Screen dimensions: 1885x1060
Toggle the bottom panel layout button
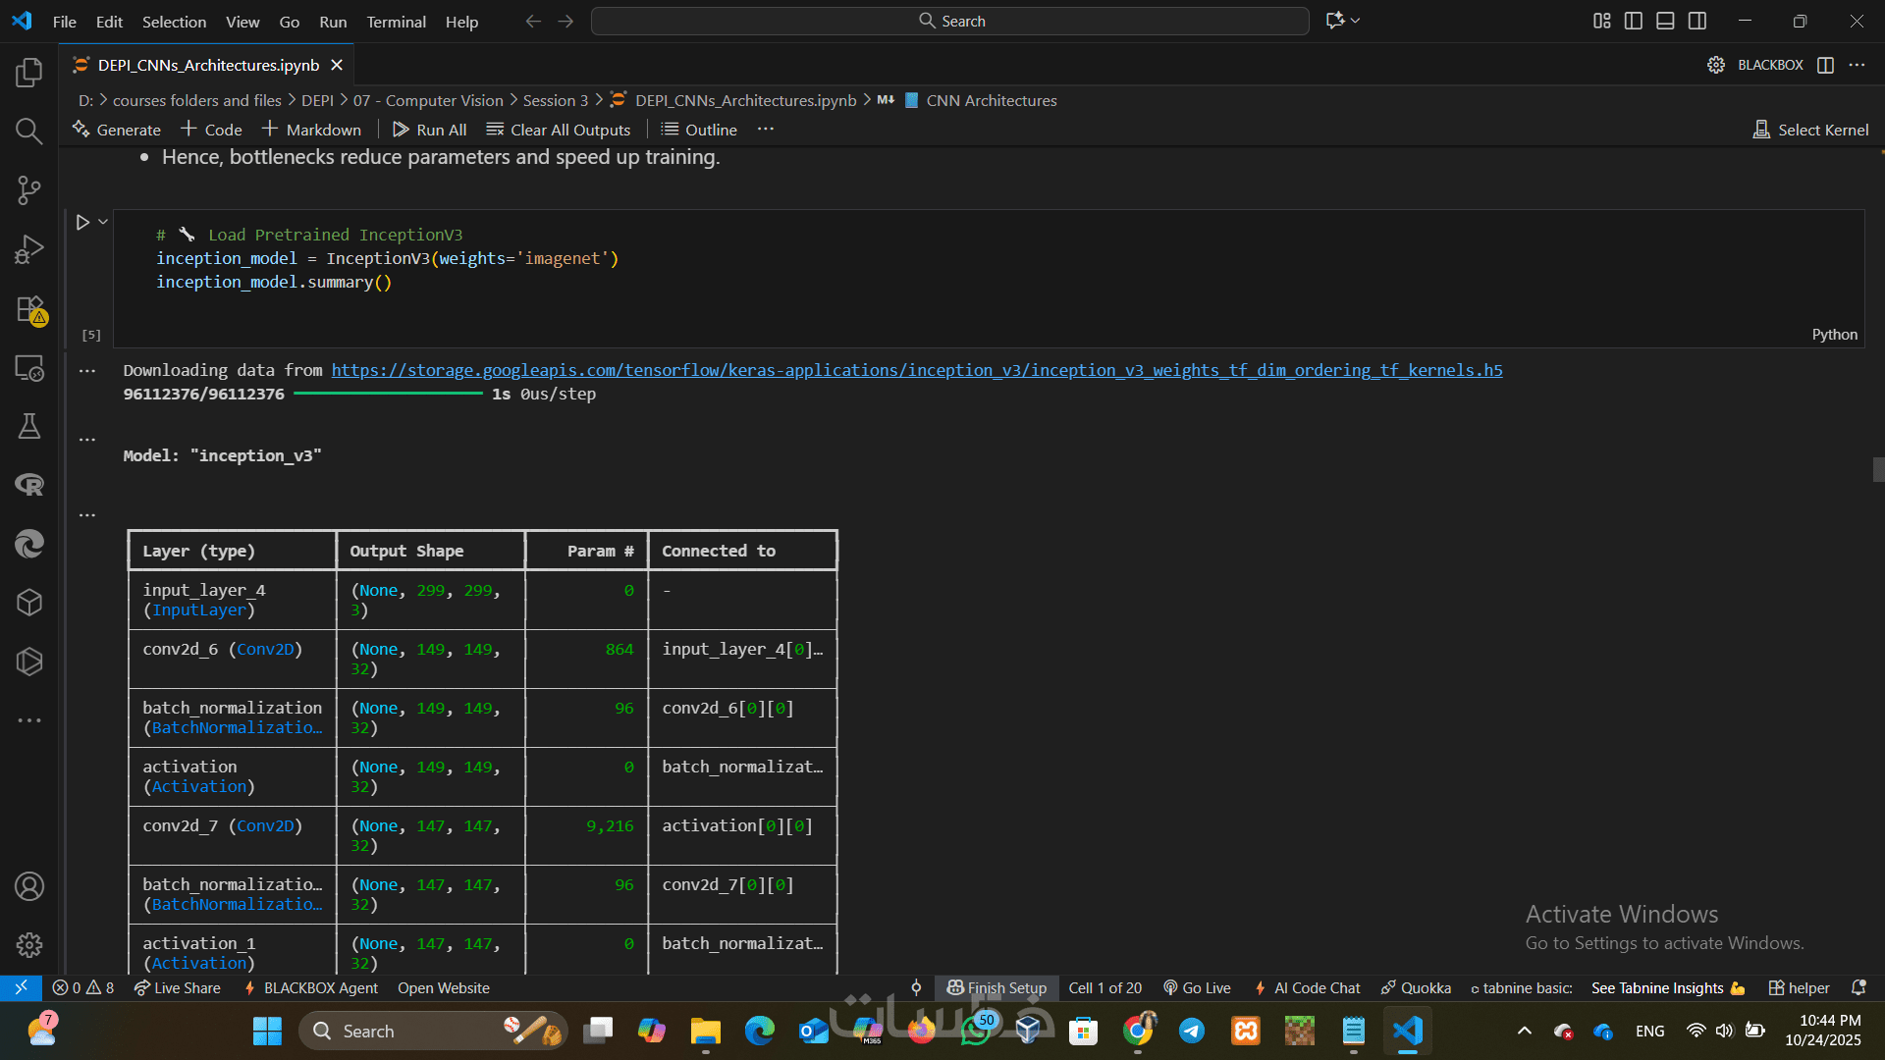1665,21
